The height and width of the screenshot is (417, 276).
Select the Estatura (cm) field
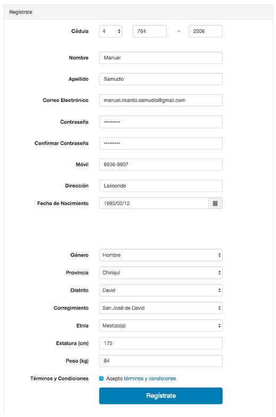click(x=161, y=344)
